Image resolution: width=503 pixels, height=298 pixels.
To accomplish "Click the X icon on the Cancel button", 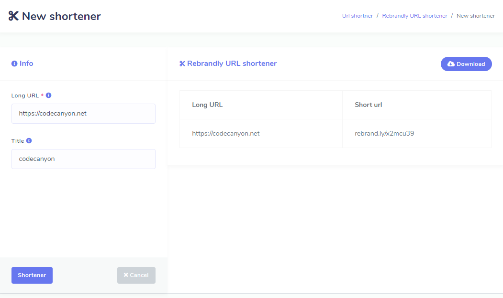I will pyautogui.click(x=126, y=275).
